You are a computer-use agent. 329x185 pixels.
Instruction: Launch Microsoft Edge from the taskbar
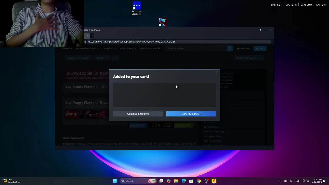(184, 181)
